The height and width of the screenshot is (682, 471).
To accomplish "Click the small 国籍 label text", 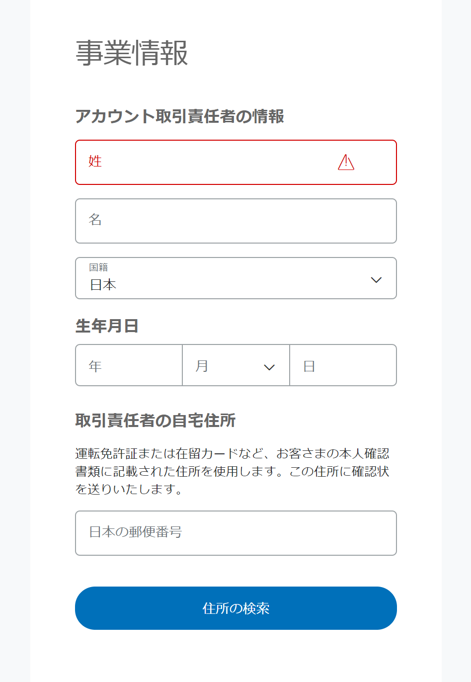I will pos(98,267).
